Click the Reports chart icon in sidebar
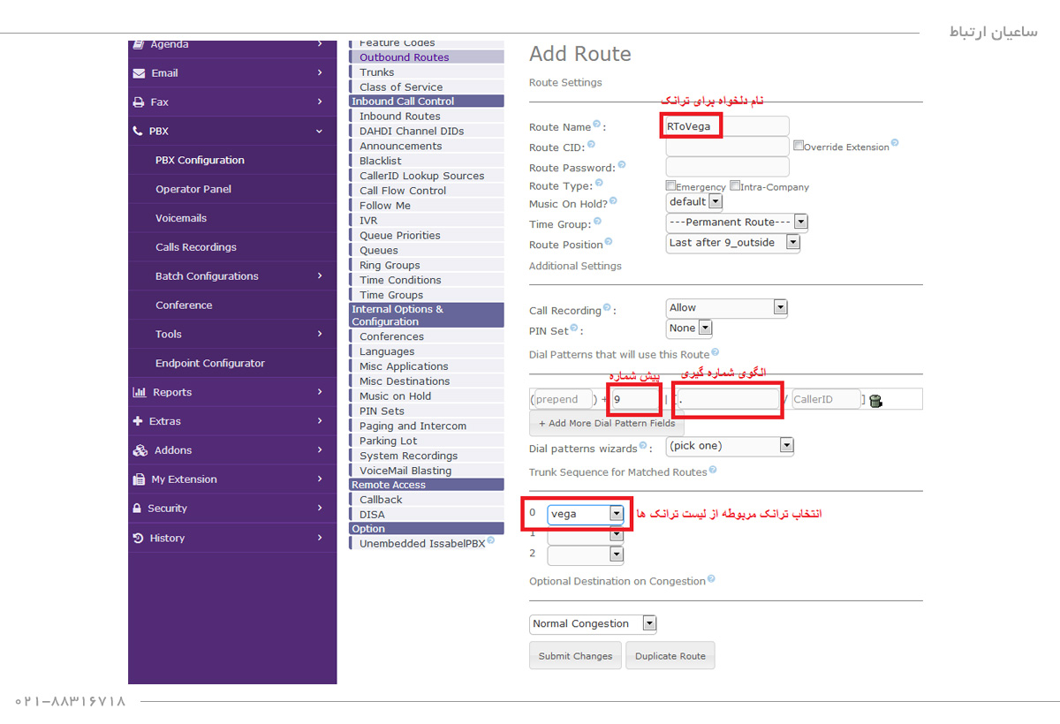The height and width of the screenshot is (724, 1060). click(139, 392)
